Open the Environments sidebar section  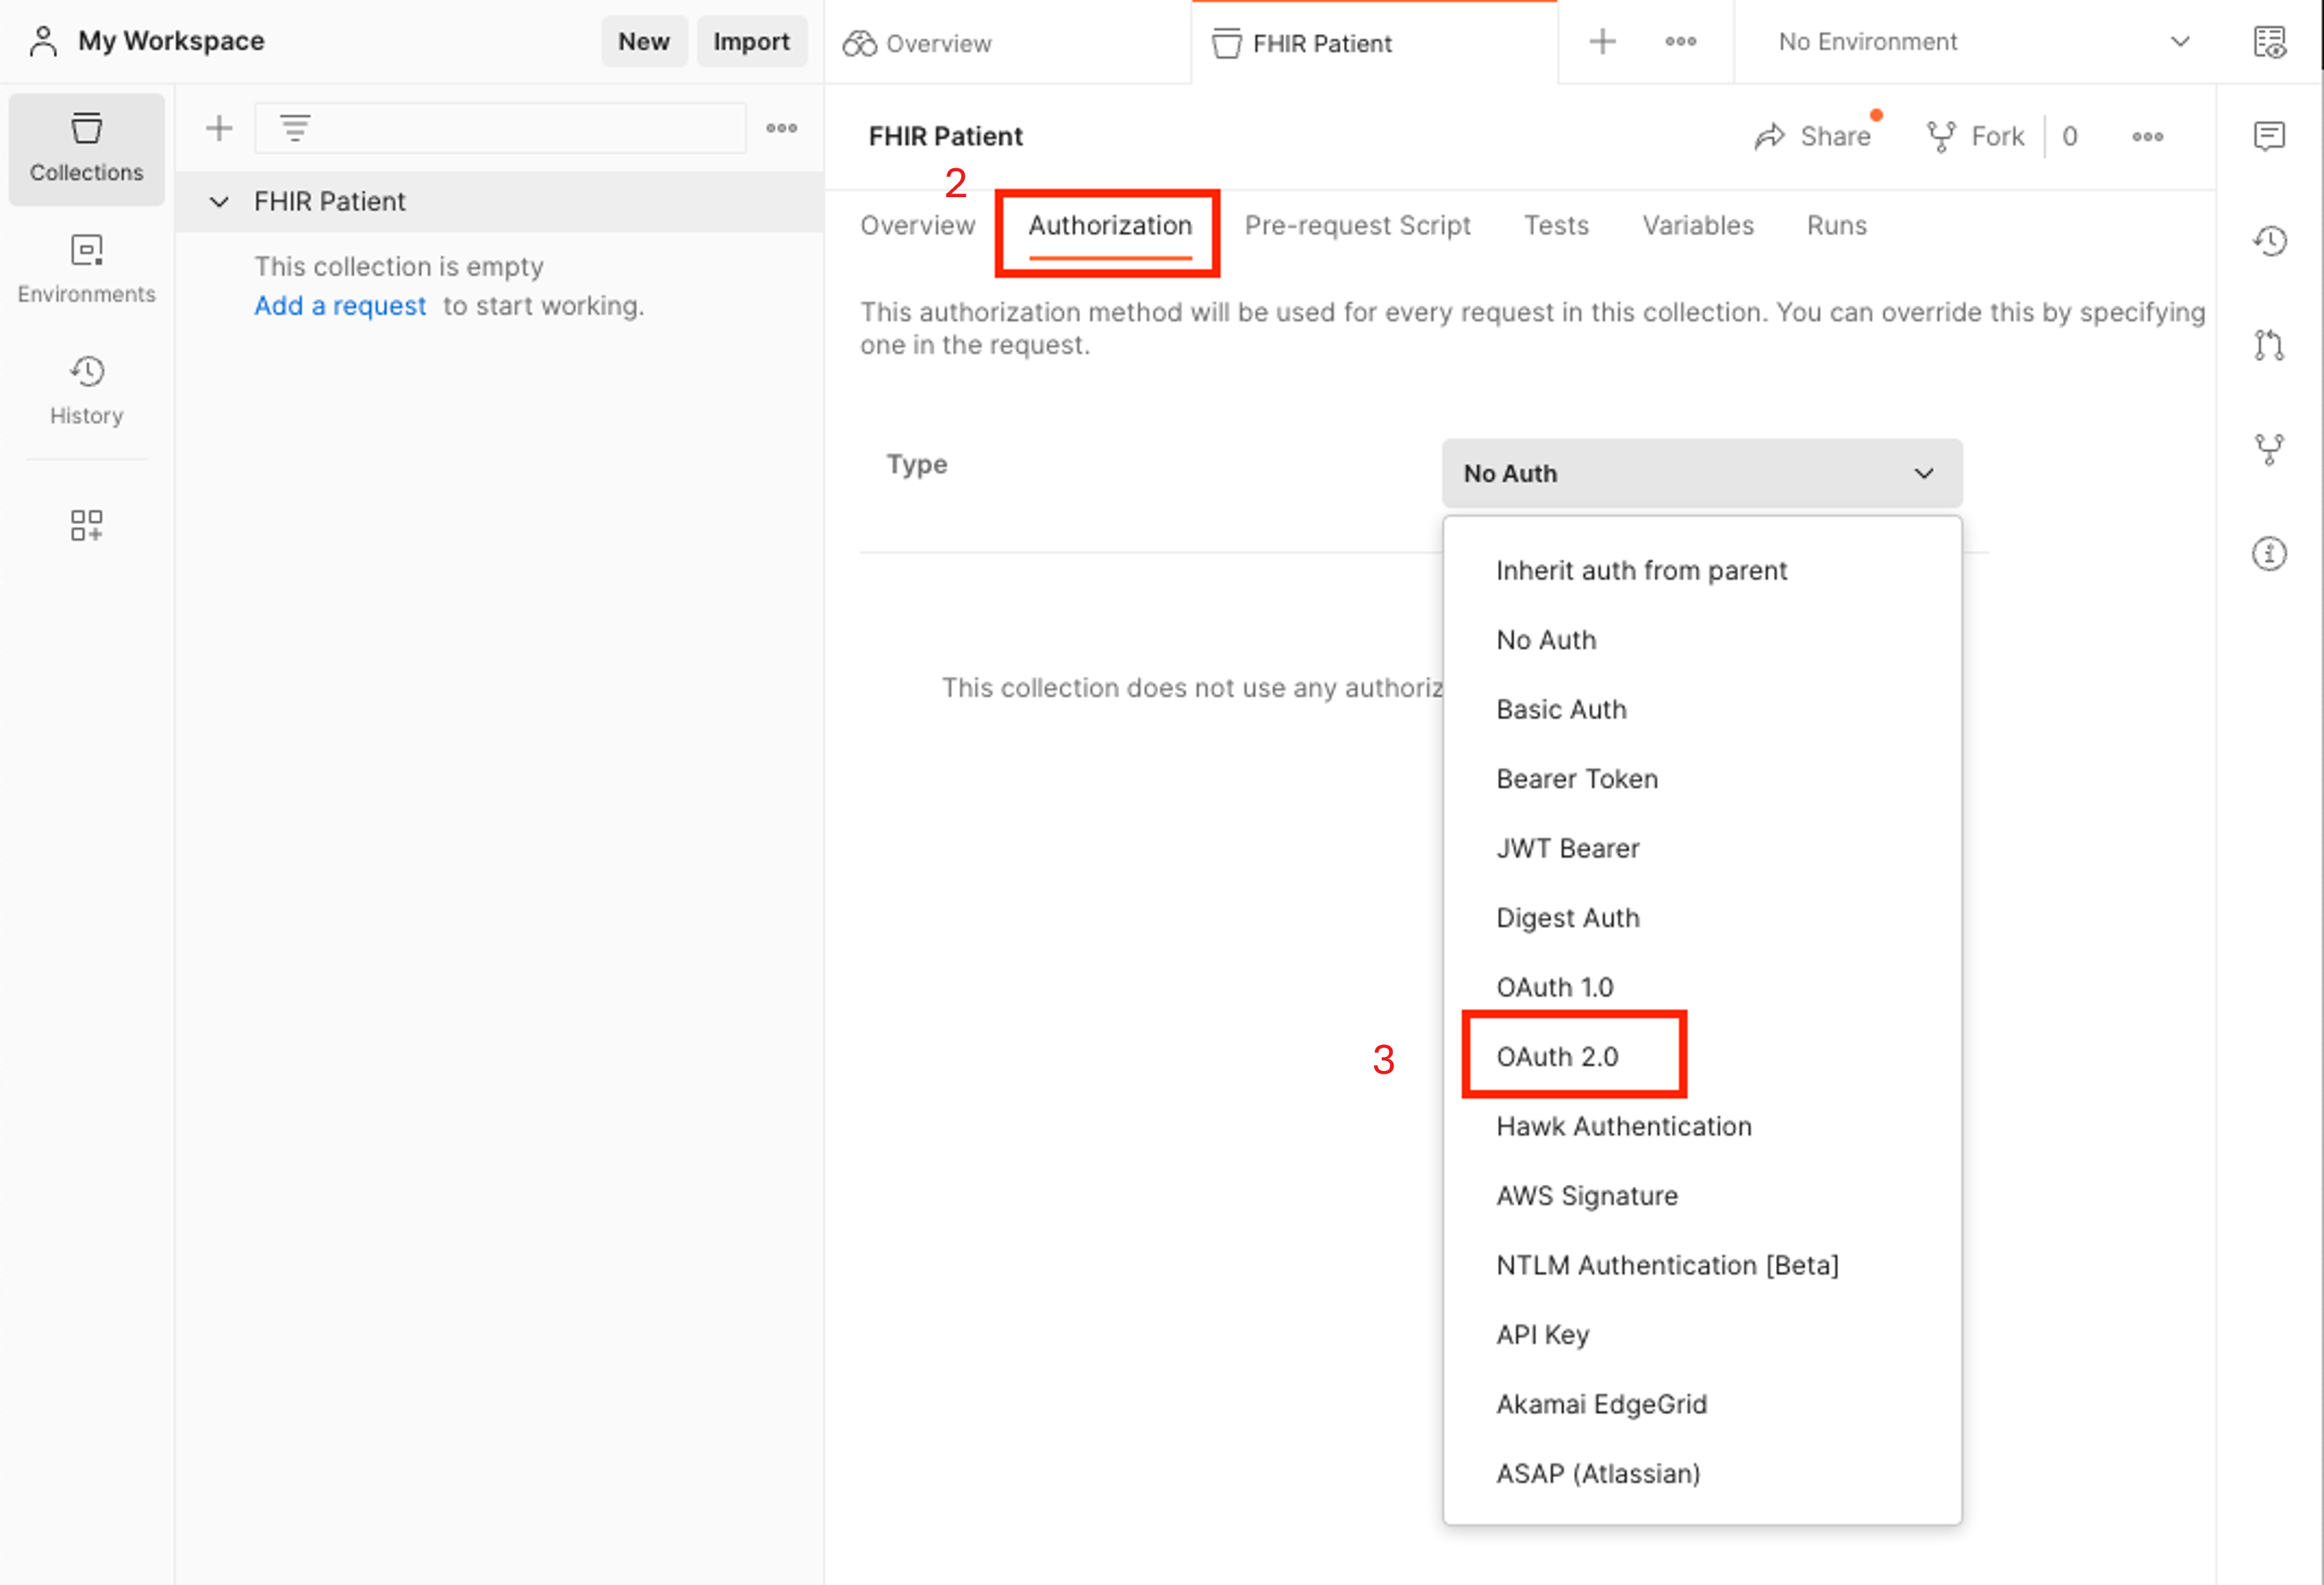87,270
